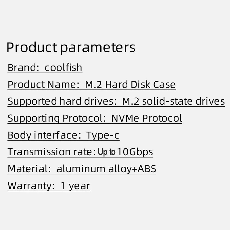This screenshot has width=230, height=230.
Task: Select the "Type-c" interface value
Action: tap(103, 135)
